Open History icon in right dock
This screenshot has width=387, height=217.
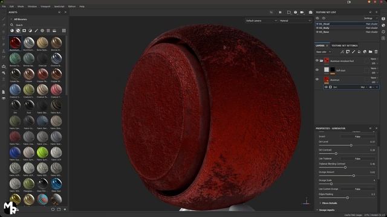[x=383, y=32]
